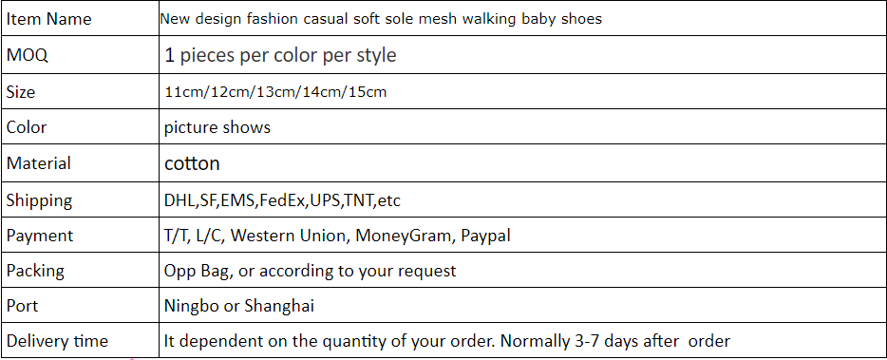This screenshot has height=360, width=887.
Task: Select the cotton material value
Action: point(192,163)
